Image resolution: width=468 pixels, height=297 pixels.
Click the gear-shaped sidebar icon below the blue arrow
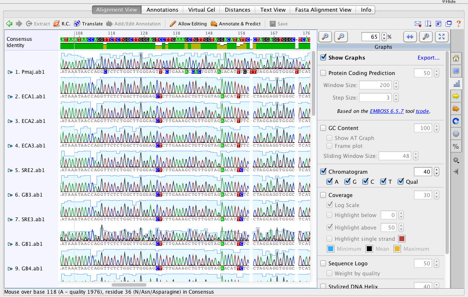click(x=456, y=134)
